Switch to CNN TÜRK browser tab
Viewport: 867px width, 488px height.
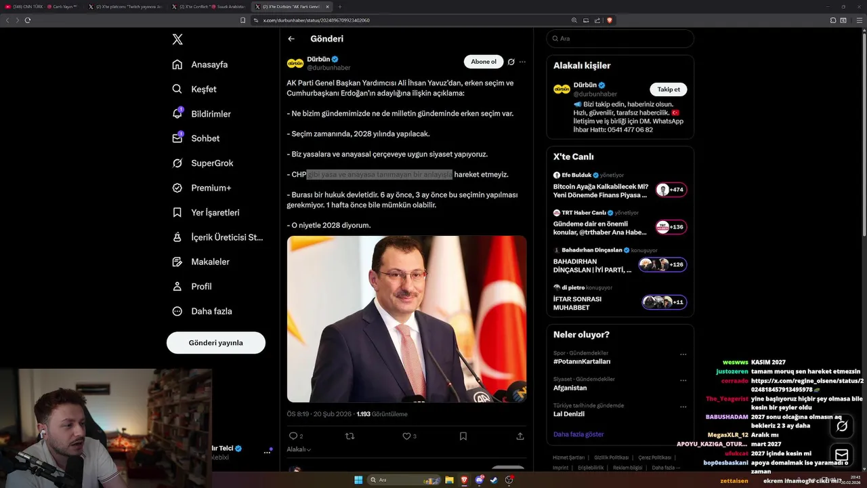pyautogui.click(x=41, y=6)
